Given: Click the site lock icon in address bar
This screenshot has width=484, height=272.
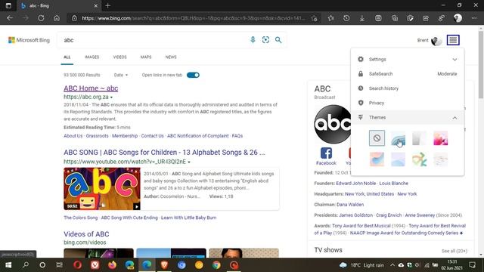Looking at the screenshot, I should [x=74, y=18].
